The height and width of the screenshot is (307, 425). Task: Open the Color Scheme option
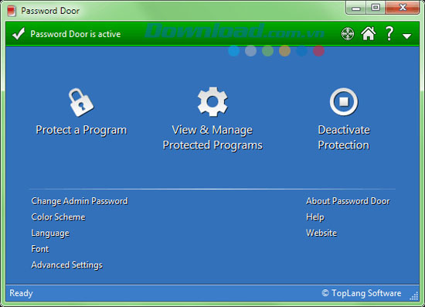point(58,217)
